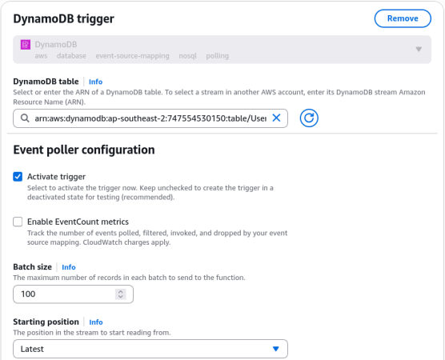
Task: Open Info link for Starting position
Action: [96, 322]
